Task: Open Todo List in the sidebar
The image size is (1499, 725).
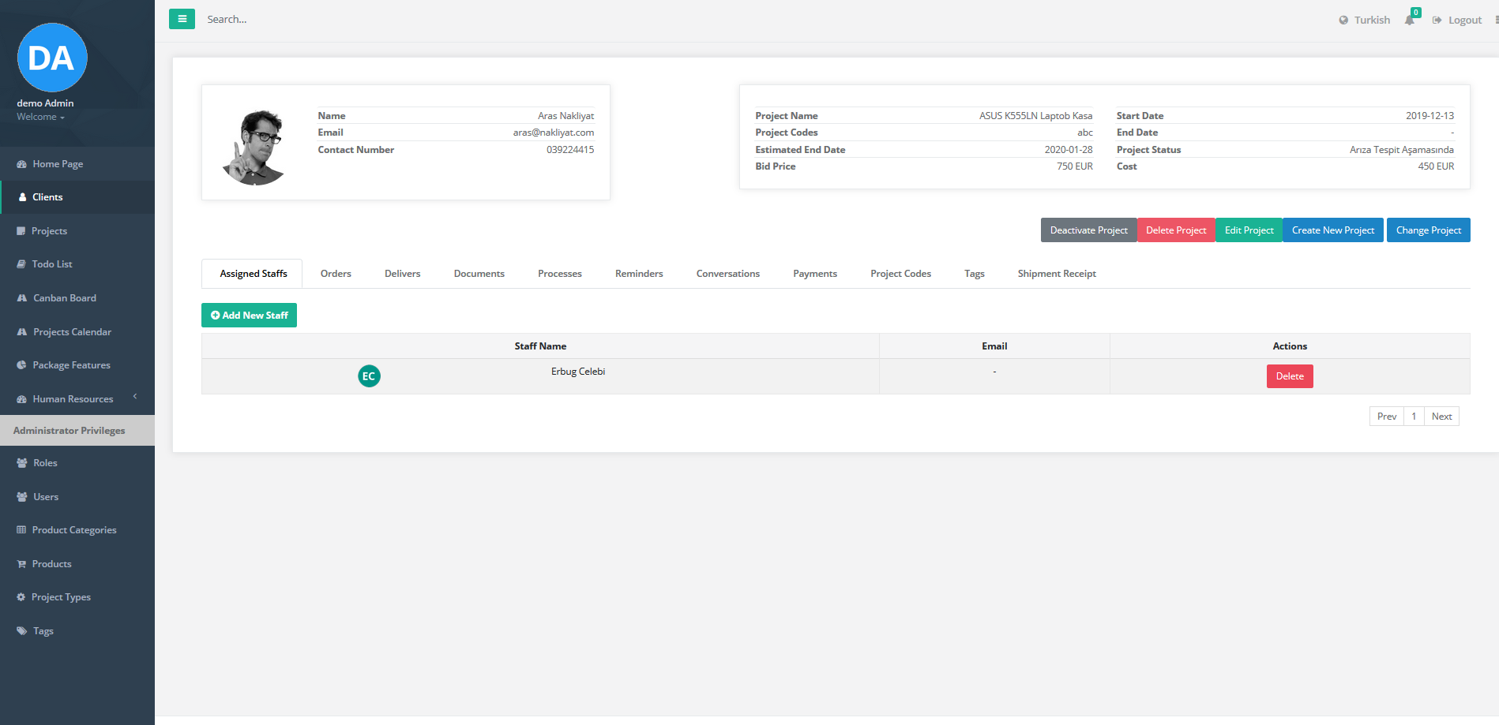Action: 77,264
